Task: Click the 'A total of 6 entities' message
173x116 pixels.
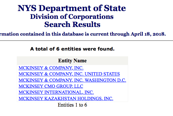Action: 72,49
